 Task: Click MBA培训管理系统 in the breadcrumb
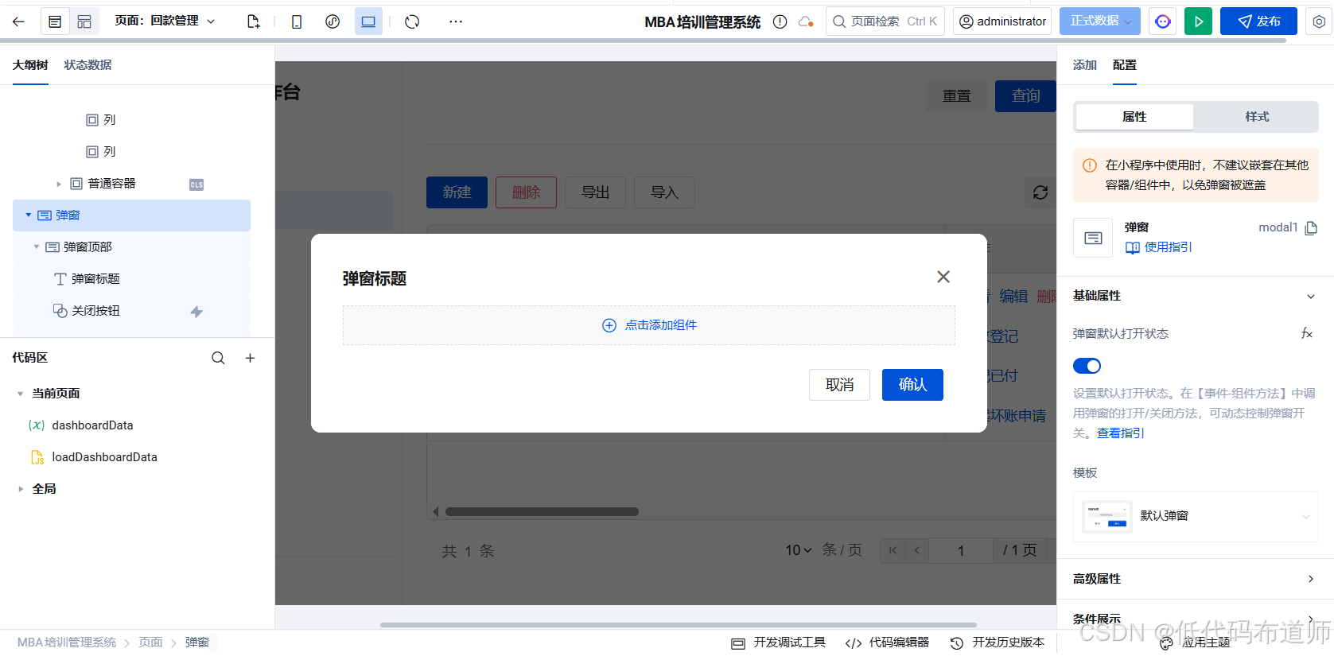(67, 642)
